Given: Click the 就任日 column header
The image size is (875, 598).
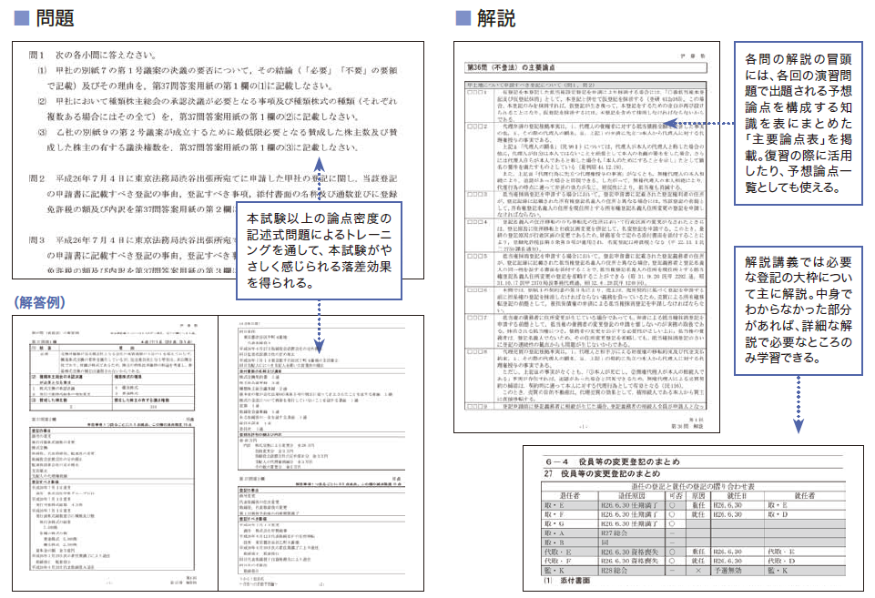Looking at the screenshot, I should (x=737, y=495).
